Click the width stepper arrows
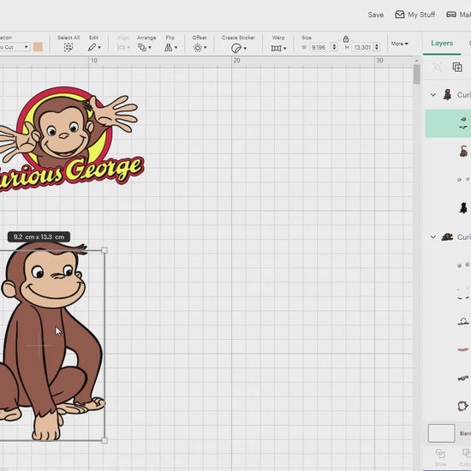Image resolution: width=471 pixels, height=471 pixels. (x=334, y=47)
